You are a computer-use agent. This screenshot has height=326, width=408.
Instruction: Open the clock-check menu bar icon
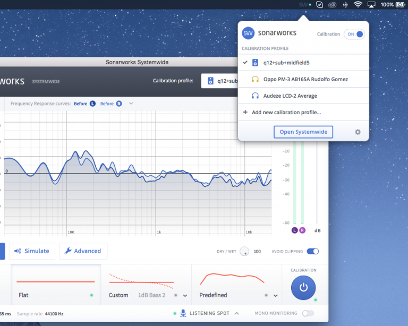319,5
